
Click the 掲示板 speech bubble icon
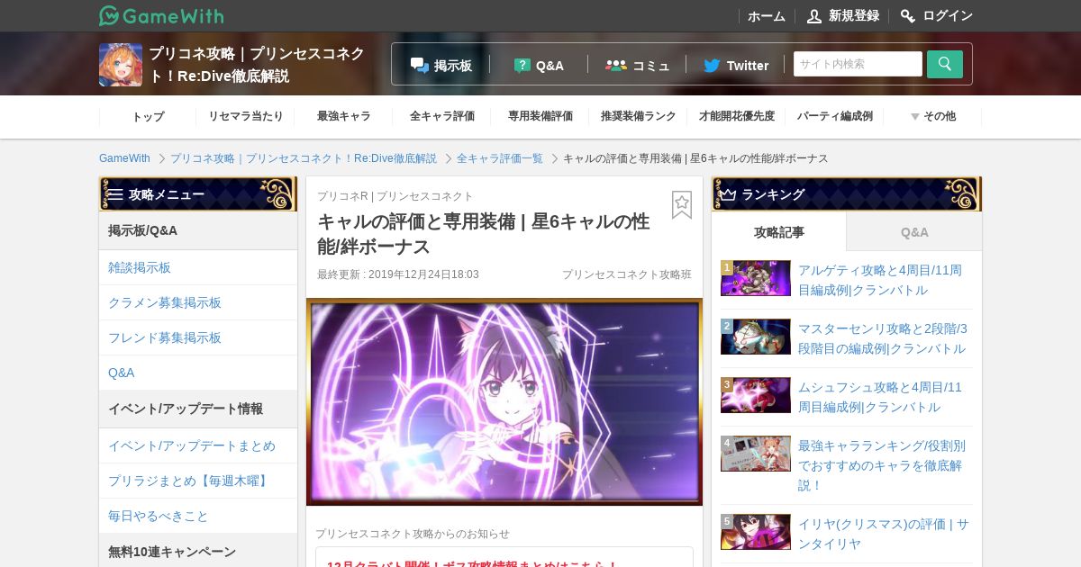click(x=420, y=65)
